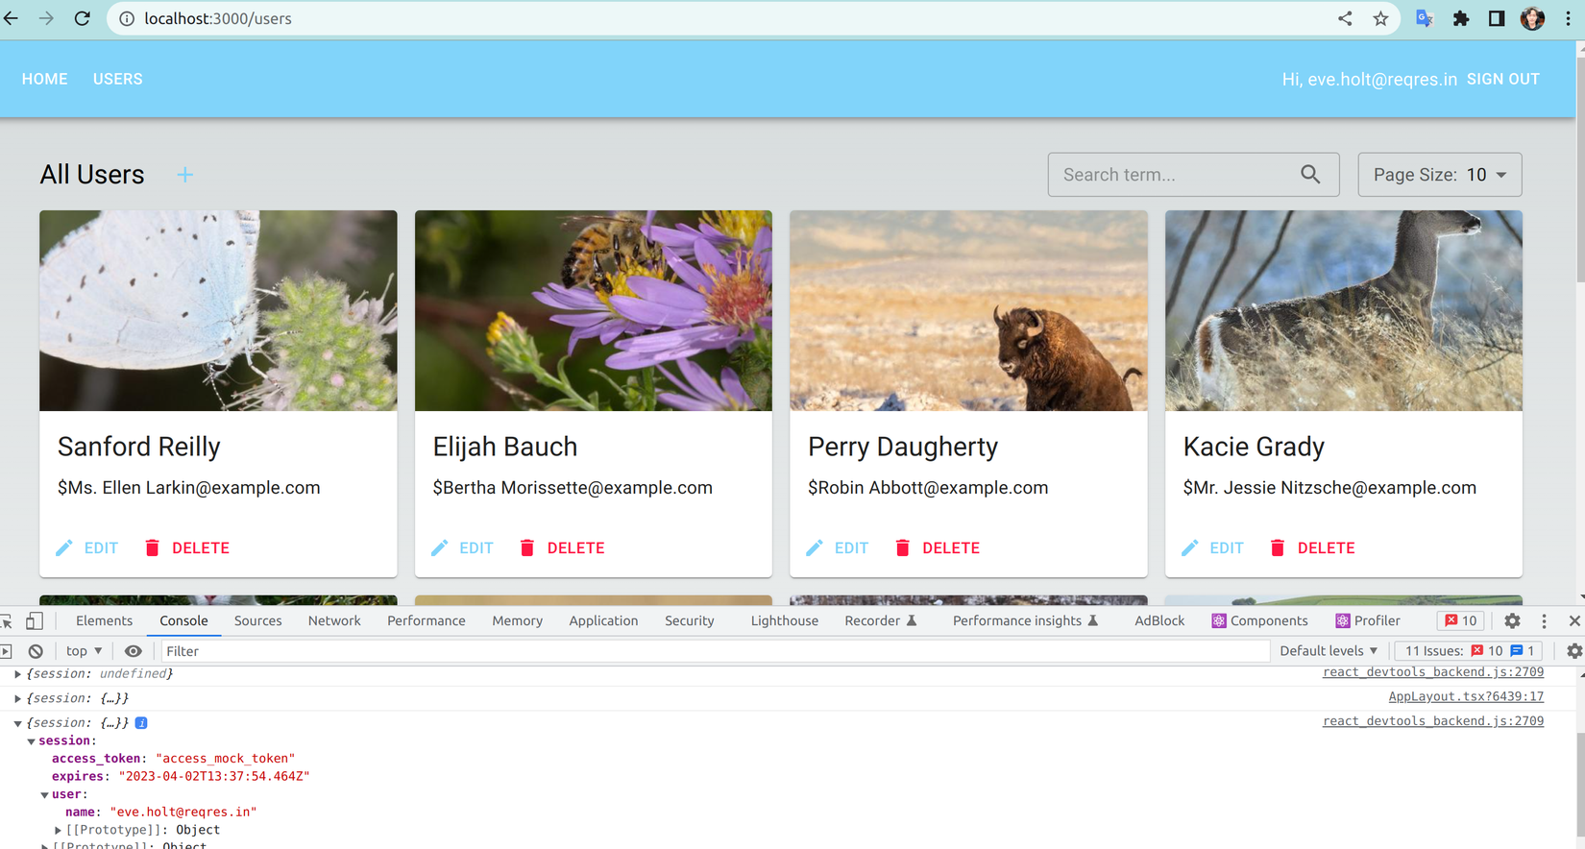Screen dimensions: 1585x849
Task: Click the browser forward arrow
Action: (46, 18)
